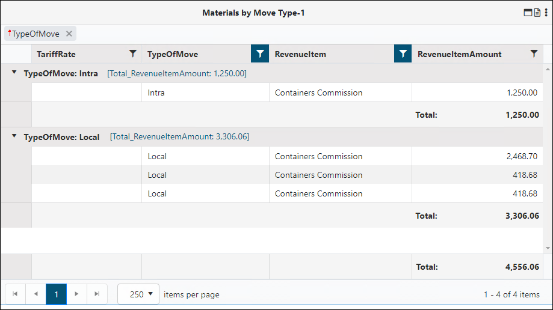Viewport: 553px width, 310px height.
Task: Open the active TypeOfMove column filter
Action: click(259, 54)
